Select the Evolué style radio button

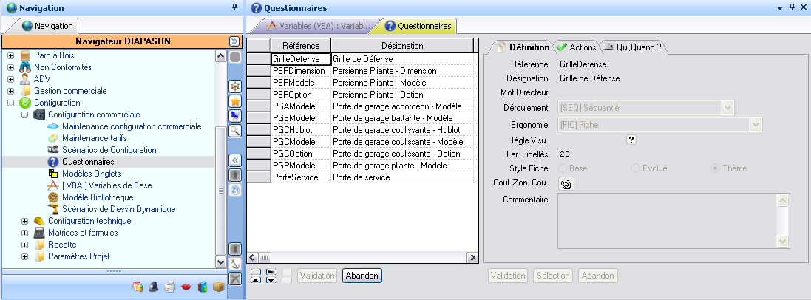pos(635,168)
